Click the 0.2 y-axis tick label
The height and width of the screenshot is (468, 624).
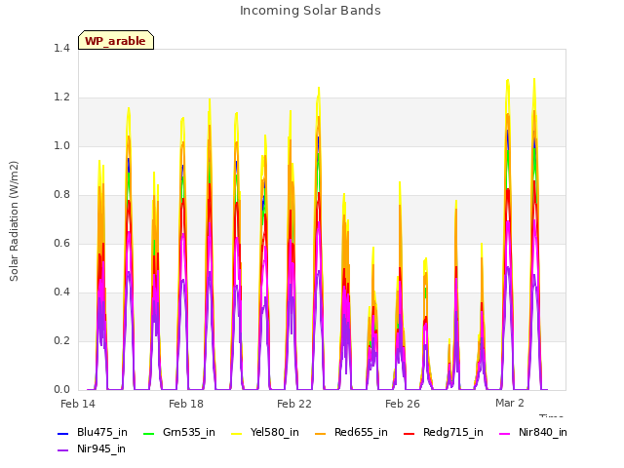(61, 340)
